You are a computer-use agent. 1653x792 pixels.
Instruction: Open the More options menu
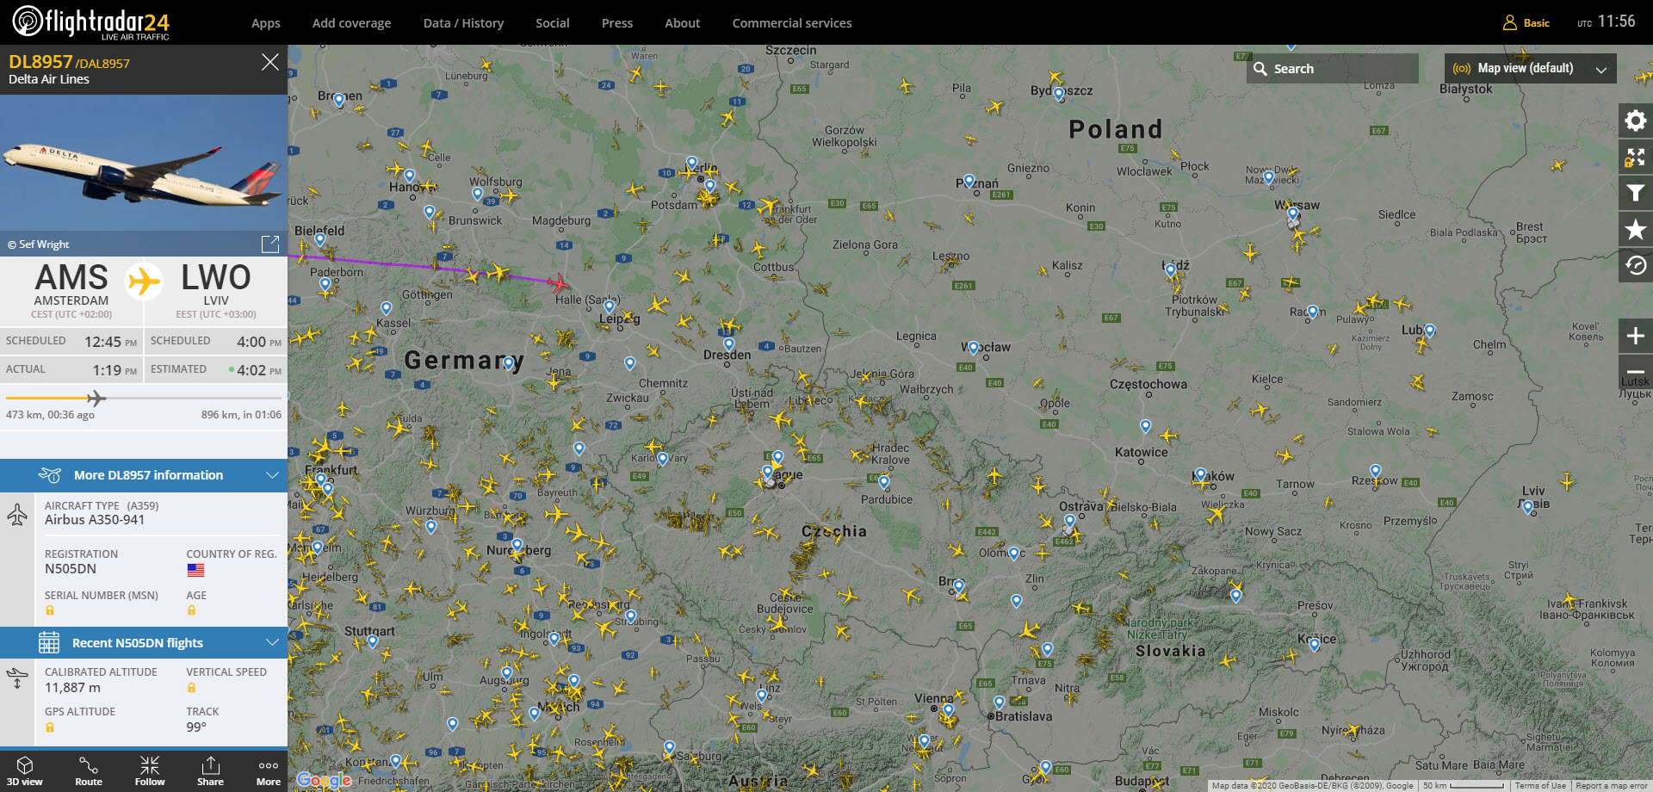269,770
